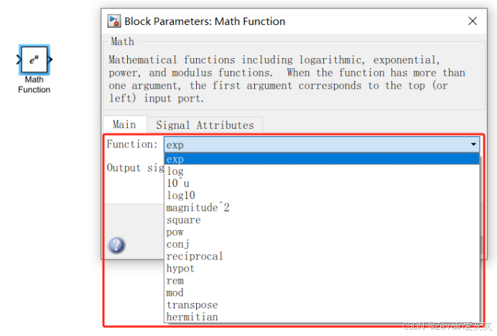497x336 pixels.
Task: Choose exp from the function list
Action: (x=175, y=159)
